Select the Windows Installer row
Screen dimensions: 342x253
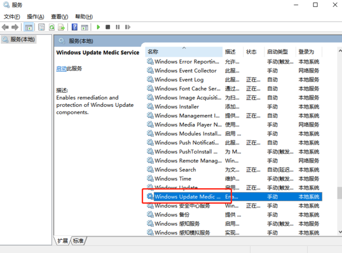pyautogui.click(x=234, y=106)
